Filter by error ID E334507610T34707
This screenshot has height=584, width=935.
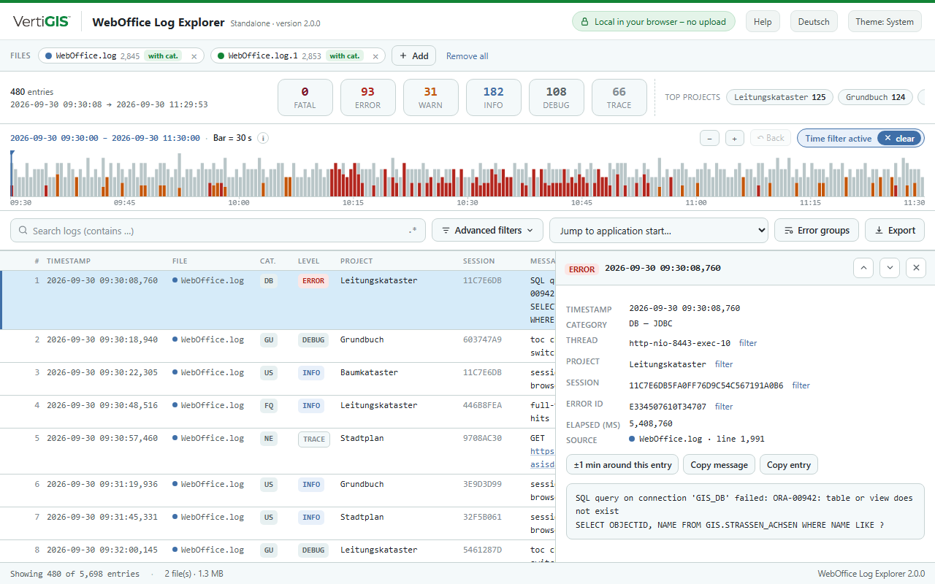point(724,407)
